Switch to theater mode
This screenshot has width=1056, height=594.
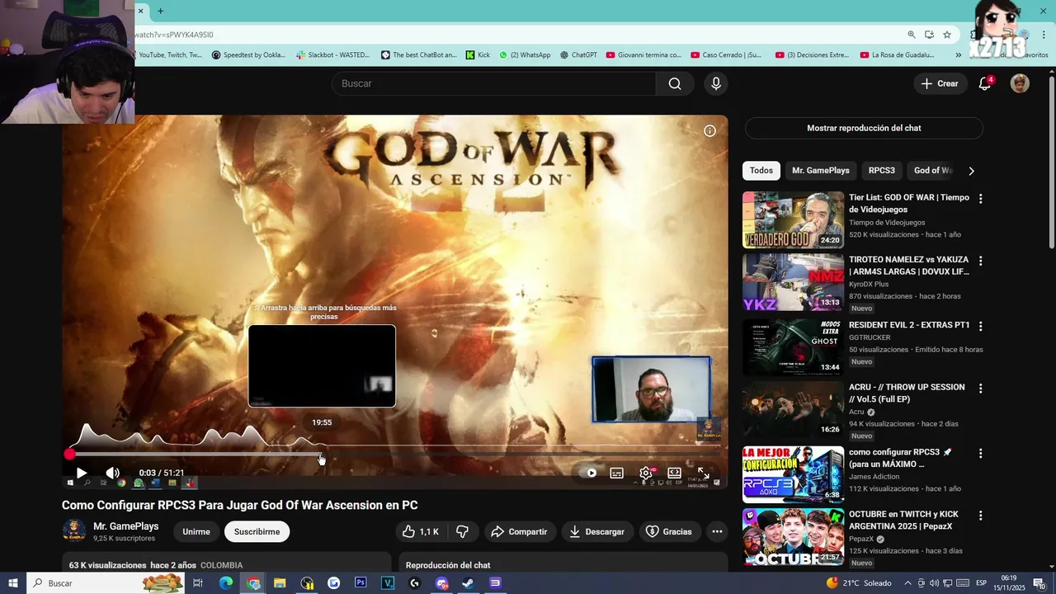click(x=674, y=473)
